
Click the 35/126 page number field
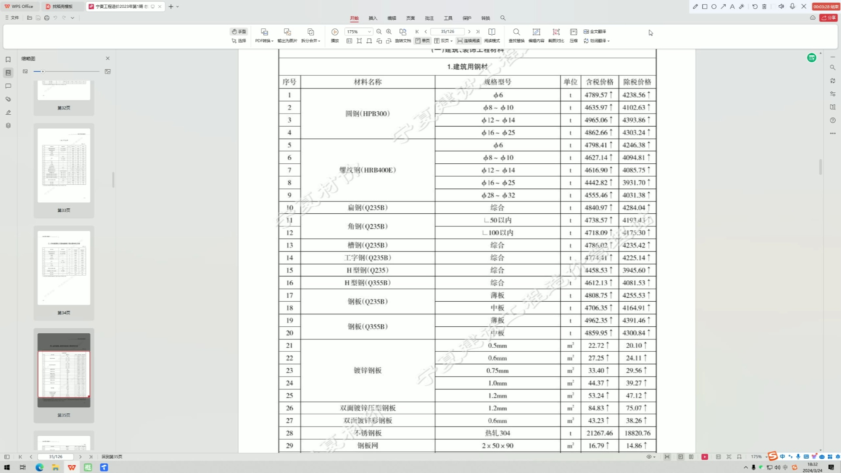pos(447,32)
